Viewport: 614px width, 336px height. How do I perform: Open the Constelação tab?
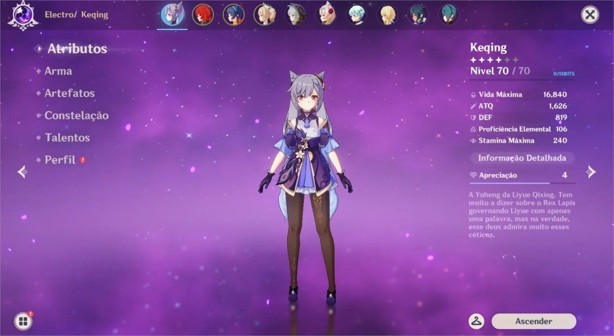77,115
